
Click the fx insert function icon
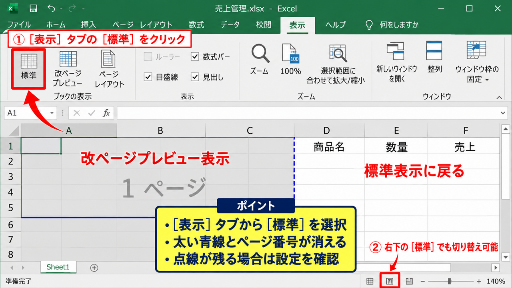106,113
